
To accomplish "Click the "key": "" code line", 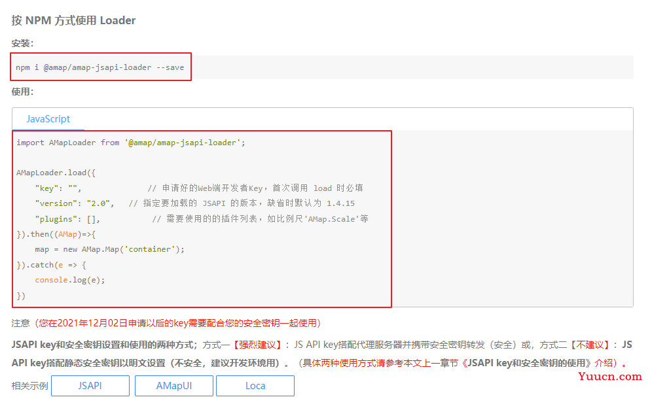I will pyautogui.click(x=58, y=188).
